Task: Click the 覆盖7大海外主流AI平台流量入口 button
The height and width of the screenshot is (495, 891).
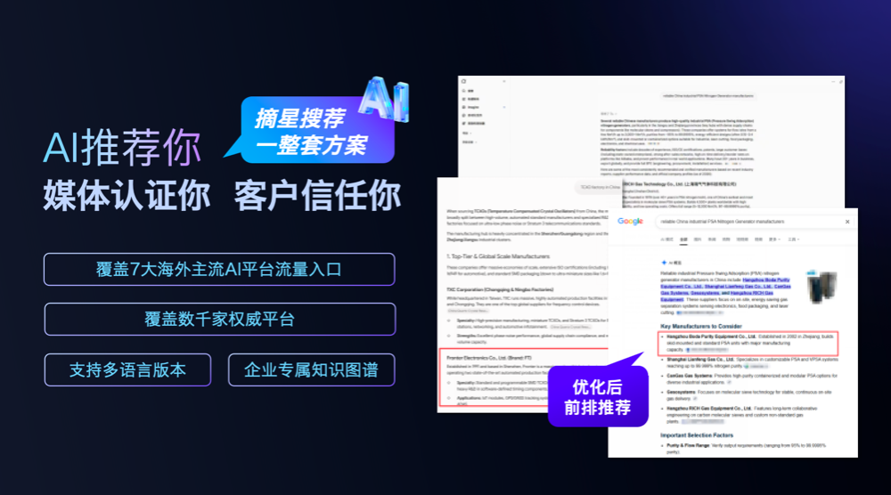Action: click(219, 270)
